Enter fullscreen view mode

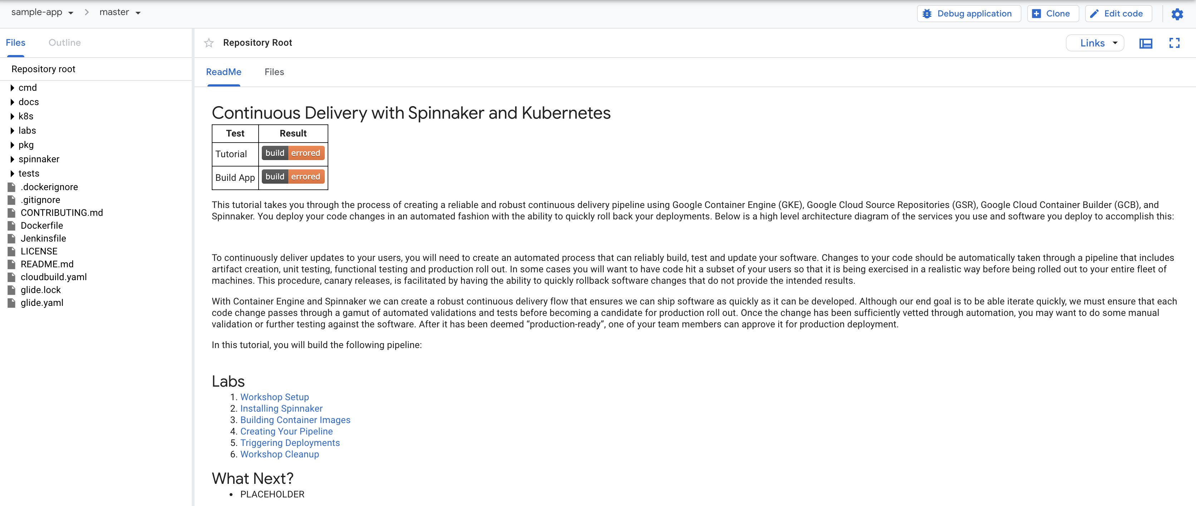pos(1174,43)
